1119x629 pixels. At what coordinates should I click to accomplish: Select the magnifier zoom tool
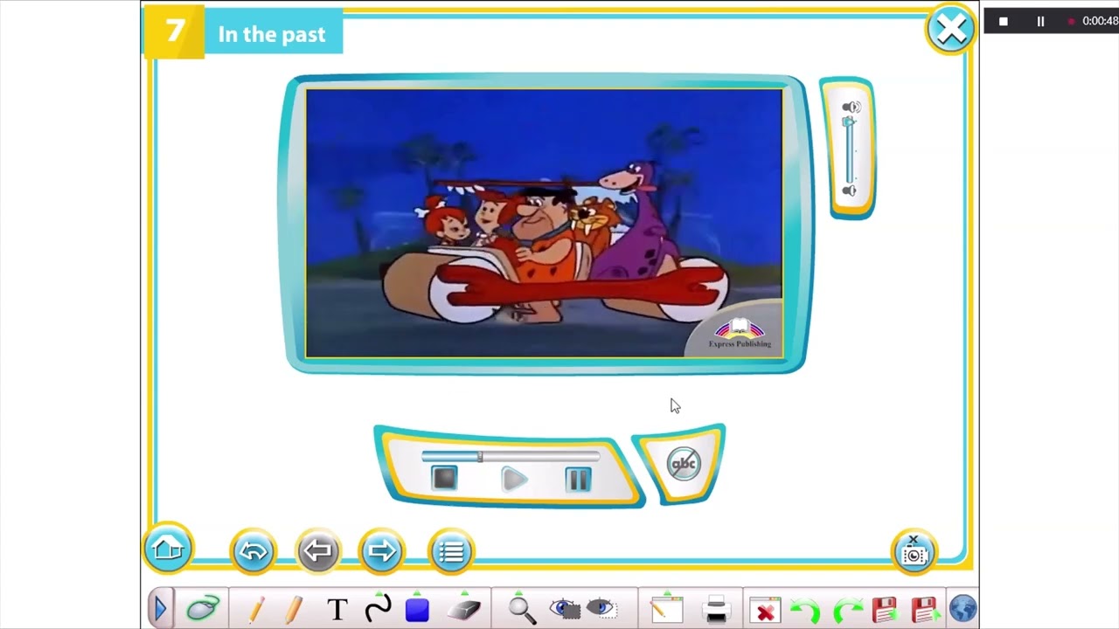click(x=522, y=610)
